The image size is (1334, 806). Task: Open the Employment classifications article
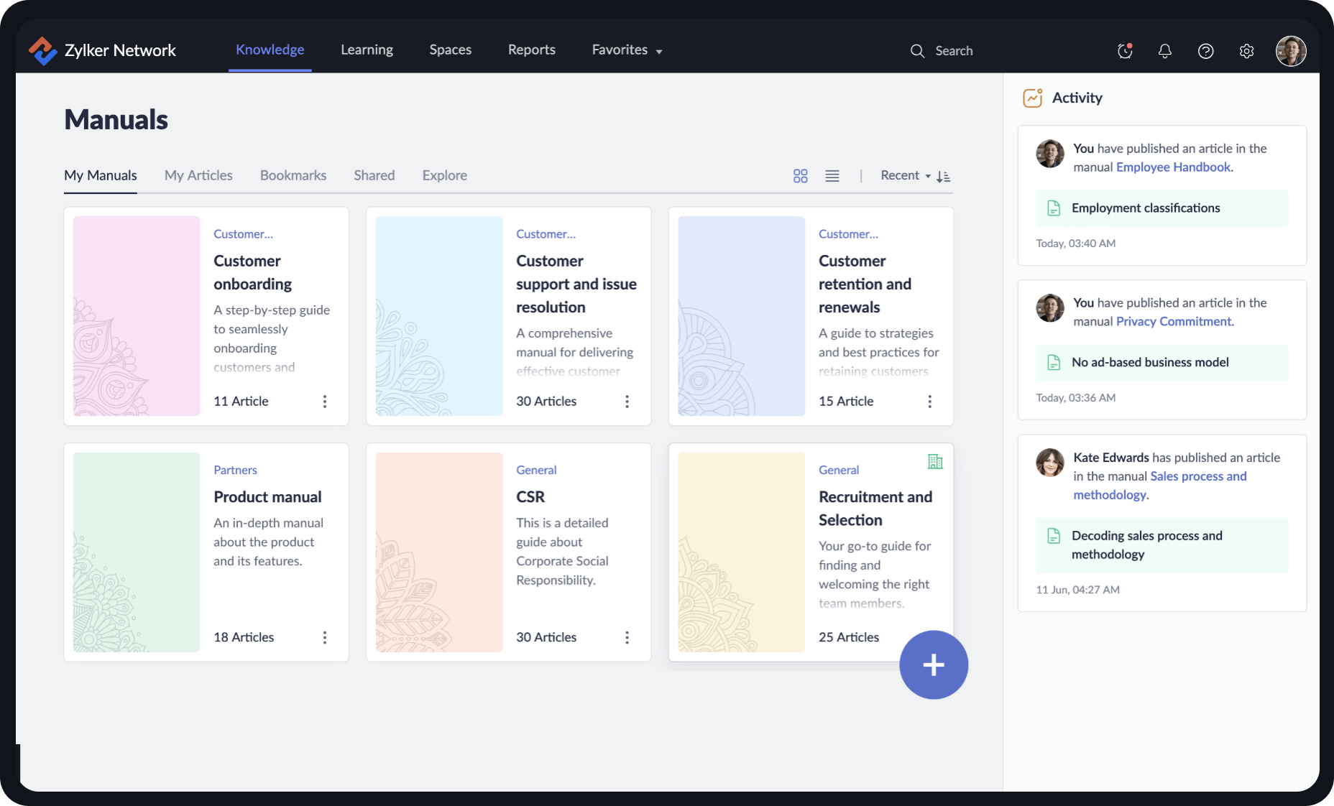1162,208
